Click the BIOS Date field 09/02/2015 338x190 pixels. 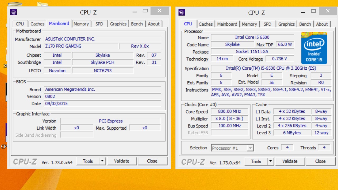point(102,104)
